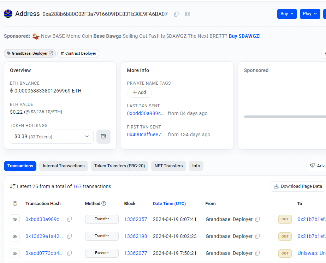The image size is (326, 263).
Task: Click the OUT badge in block 13362357 row
Action: 285,219
